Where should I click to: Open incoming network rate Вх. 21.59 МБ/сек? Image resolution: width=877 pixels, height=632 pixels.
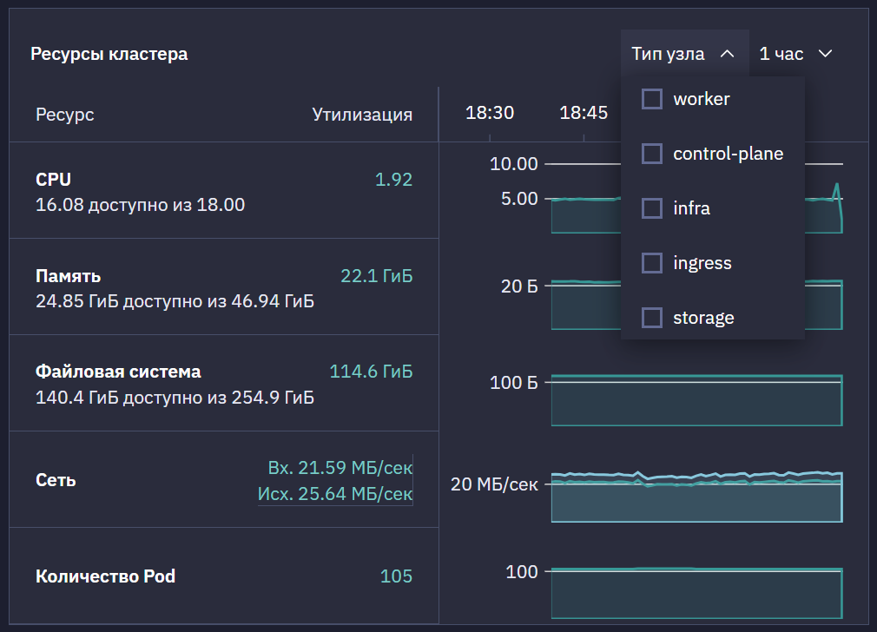[340, 468]
